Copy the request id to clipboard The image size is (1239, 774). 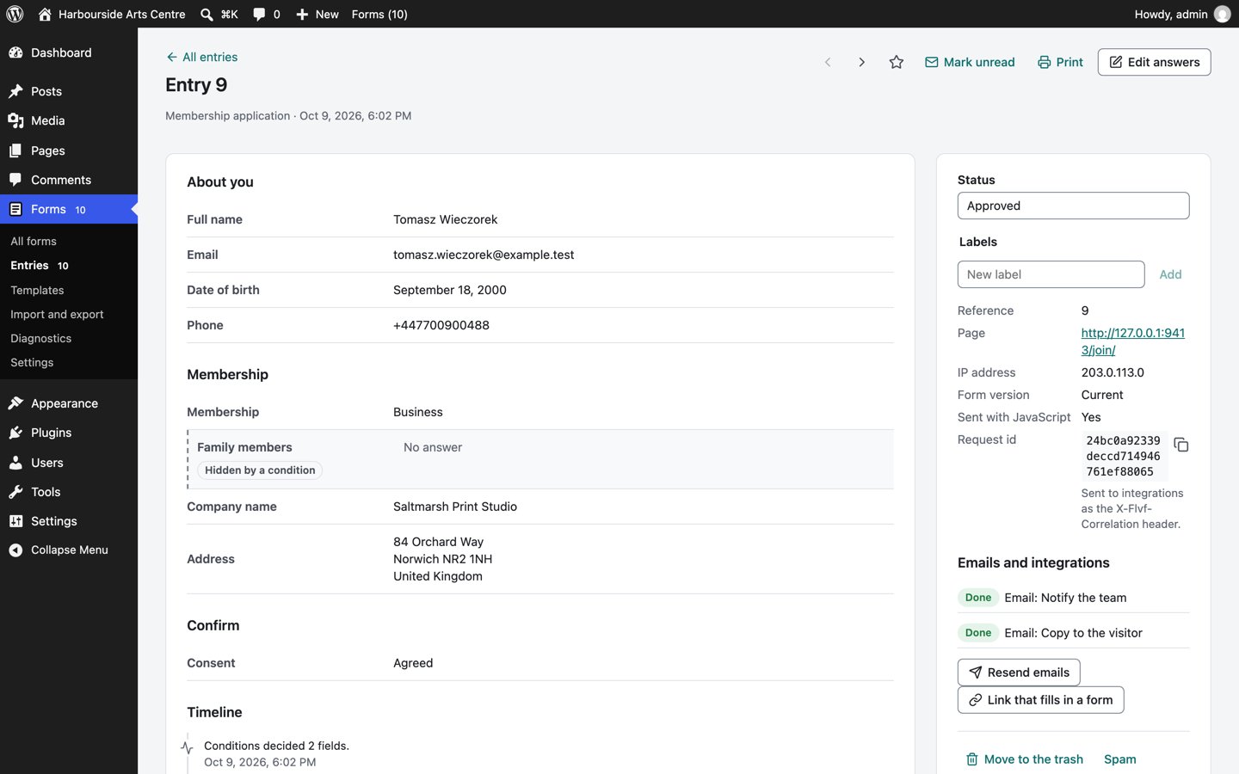click(1181, 445)
